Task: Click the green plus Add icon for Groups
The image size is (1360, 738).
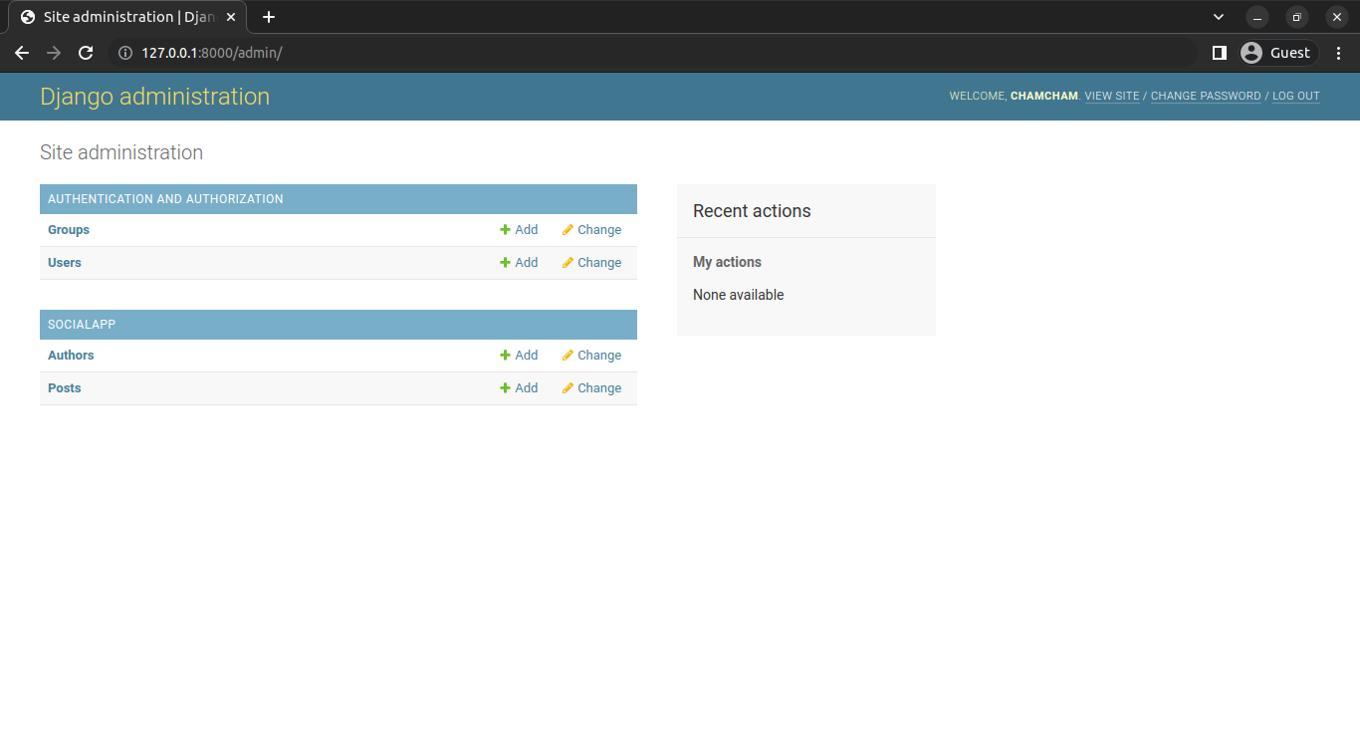Action: tap(505, 230)
